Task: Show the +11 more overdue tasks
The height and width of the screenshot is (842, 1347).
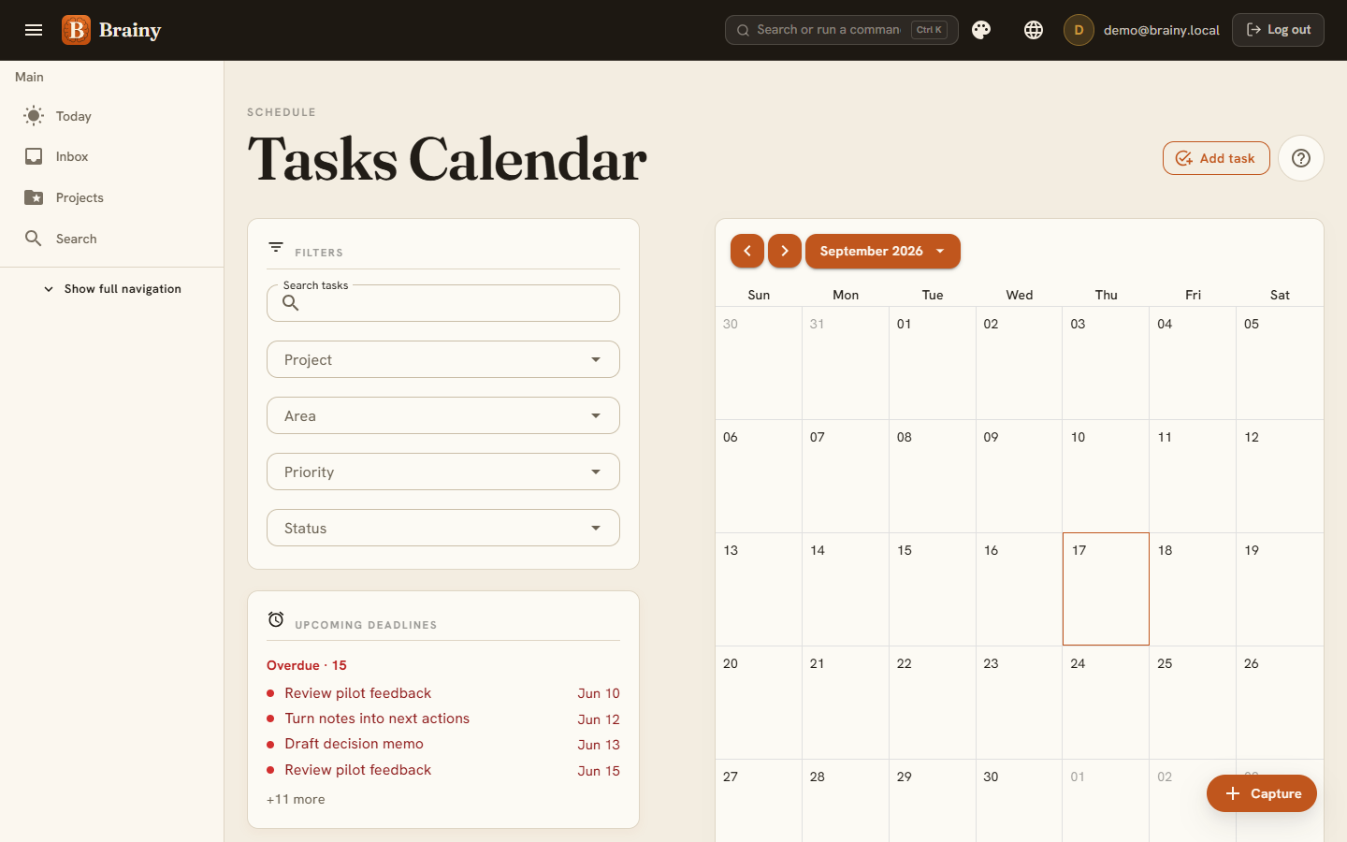Action: pyautogui.click(x=296, y=799)
